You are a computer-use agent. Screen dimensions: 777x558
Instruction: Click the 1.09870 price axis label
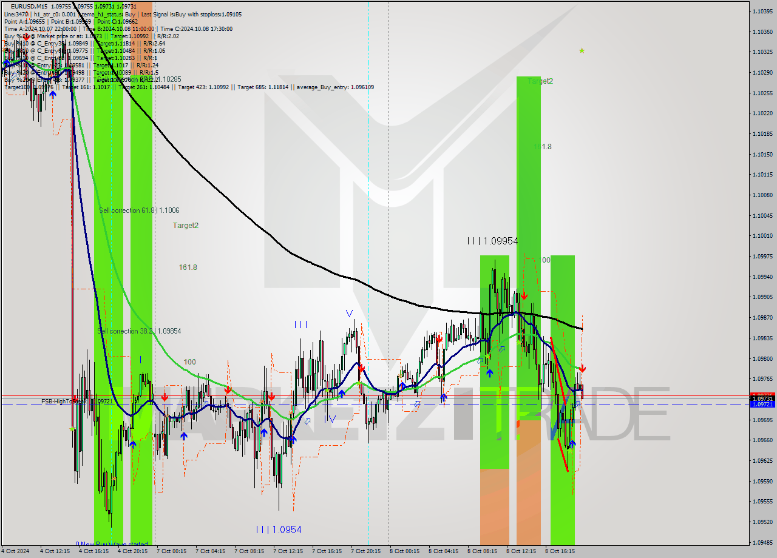click(x=762, y=317)
